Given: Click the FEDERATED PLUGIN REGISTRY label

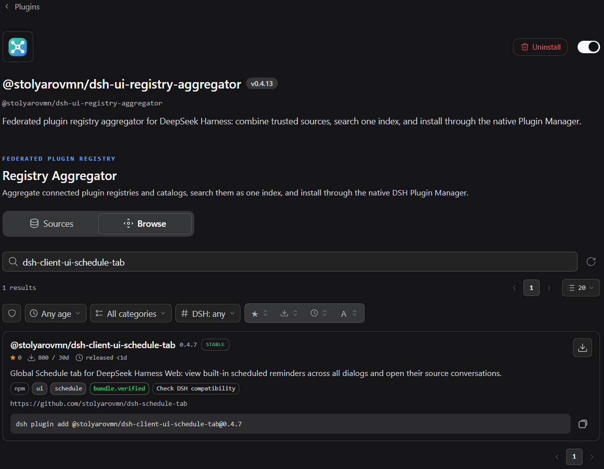Looking at the screenshot, I should (59, 159).
